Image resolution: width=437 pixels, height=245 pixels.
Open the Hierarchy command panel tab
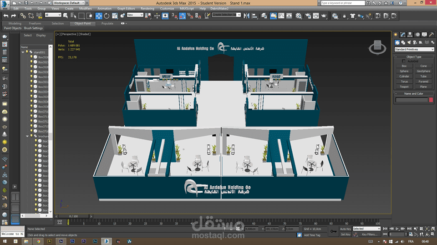410,35
